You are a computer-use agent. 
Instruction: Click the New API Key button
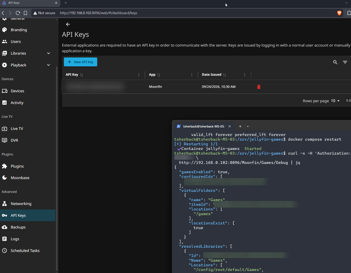(x=81, y=62)
